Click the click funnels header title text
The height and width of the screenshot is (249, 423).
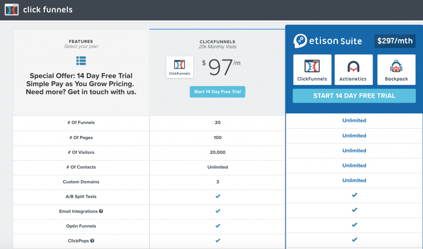tap(48, 9)
